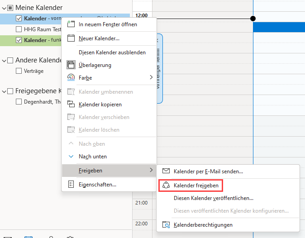Click the current time marker dot

(x=253, y=19)
